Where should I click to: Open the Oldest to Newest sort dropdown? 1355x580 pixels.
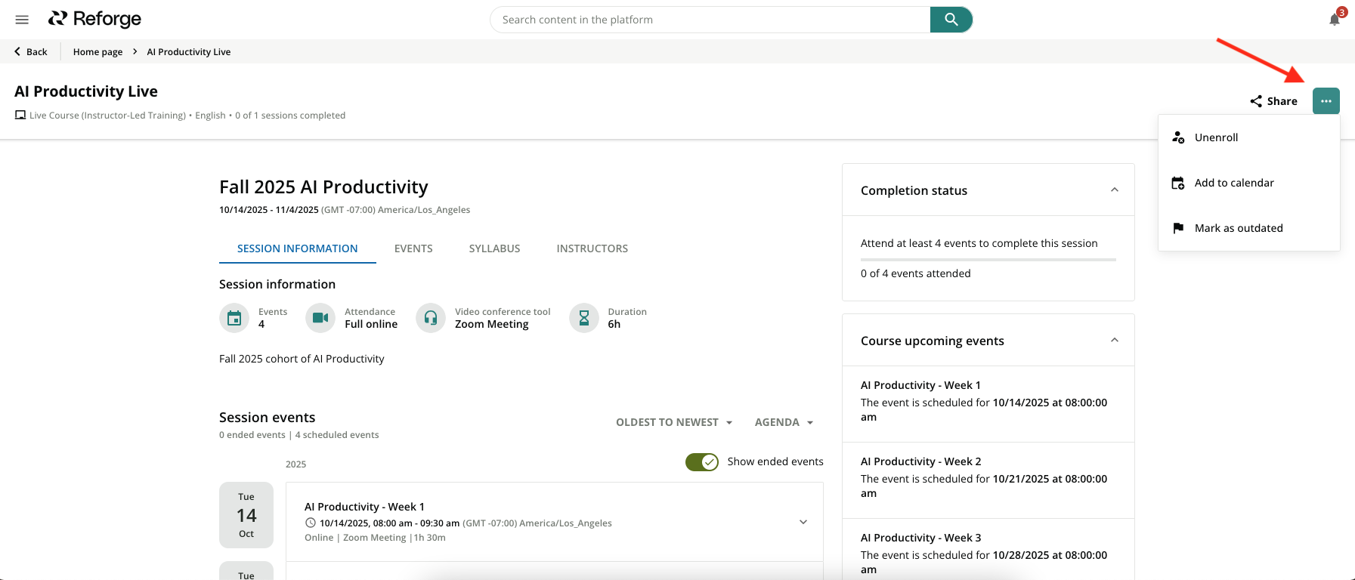[674, 422]
